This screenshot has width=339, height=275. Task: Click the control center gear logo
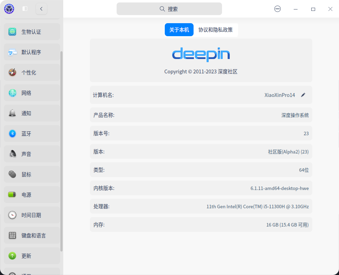point(9,9)
